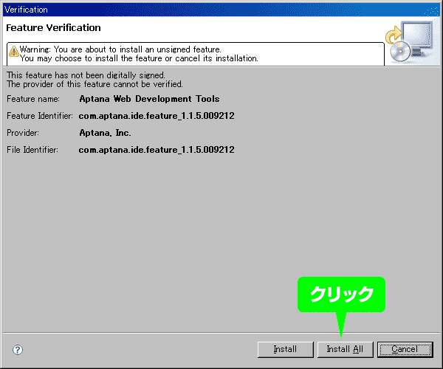Click the 'Provider:' label

click(23, 133)
